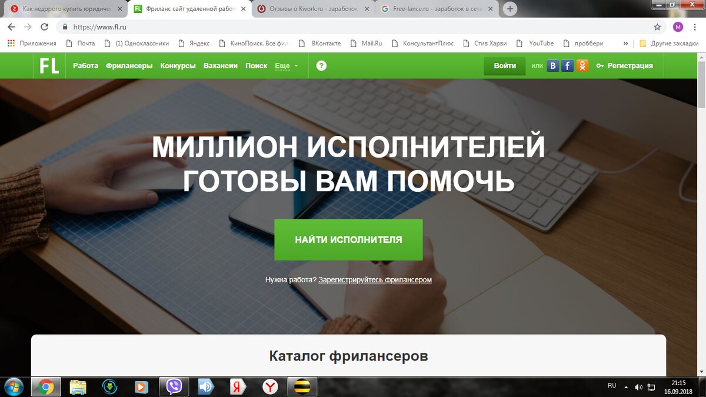Image resolution: width=706 pixels, height=397 pixels.
Task: Close the Kwork.ru reviews tab
Action: click(367, 9)
